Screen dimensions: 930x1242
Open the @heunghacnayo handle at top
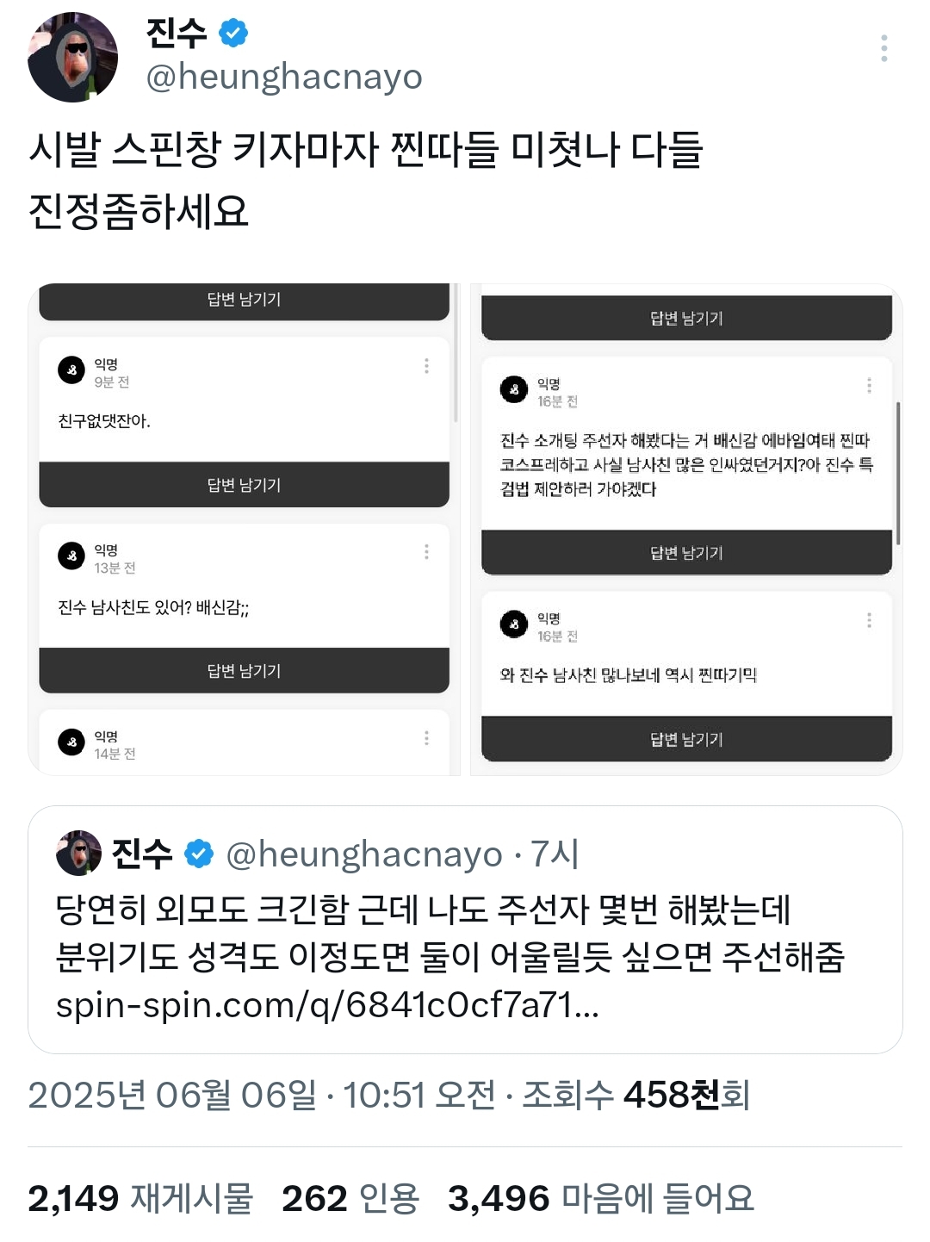(x=284, y=77)
